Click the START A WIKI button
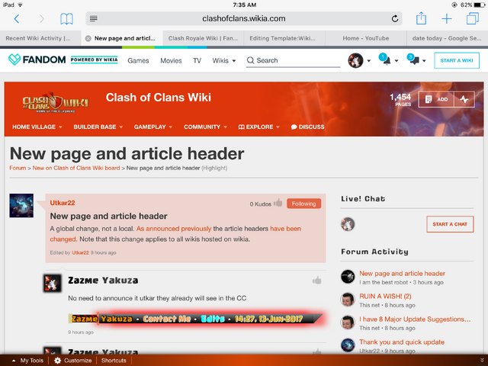 (x=457, y=60)
